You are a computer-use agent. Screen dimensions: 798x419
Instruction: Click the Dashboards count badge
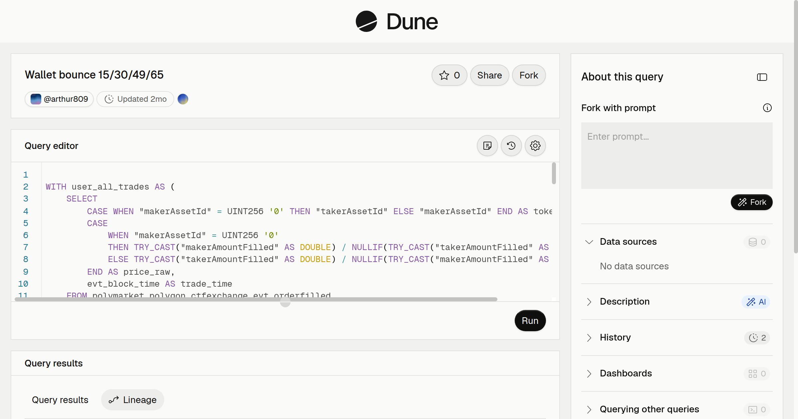coord(757,373)
